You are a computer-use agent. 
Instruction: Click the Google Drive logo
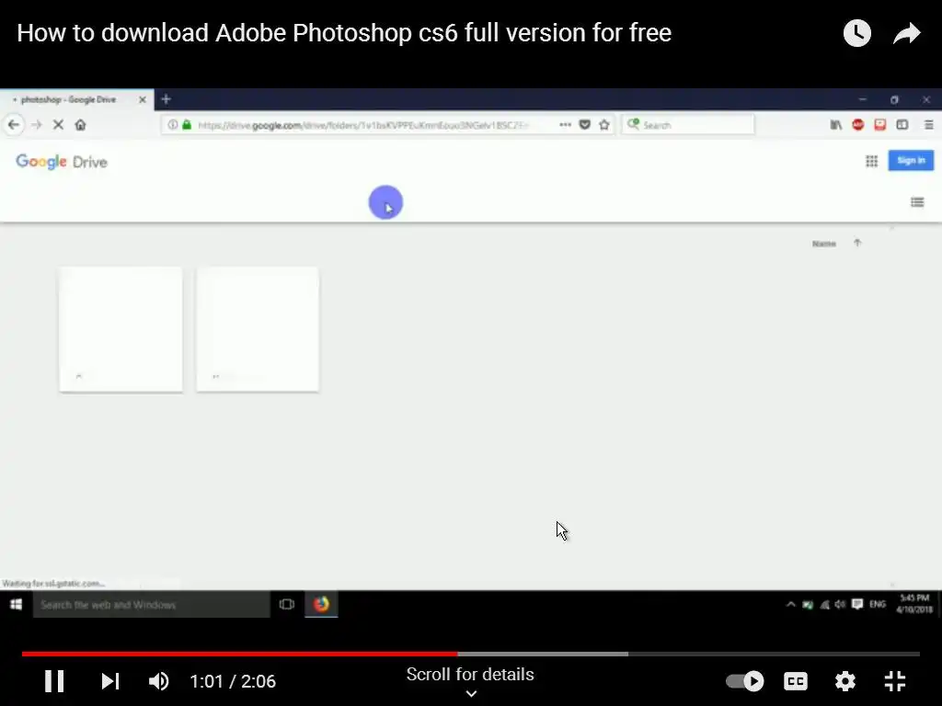tap(62, 162)
